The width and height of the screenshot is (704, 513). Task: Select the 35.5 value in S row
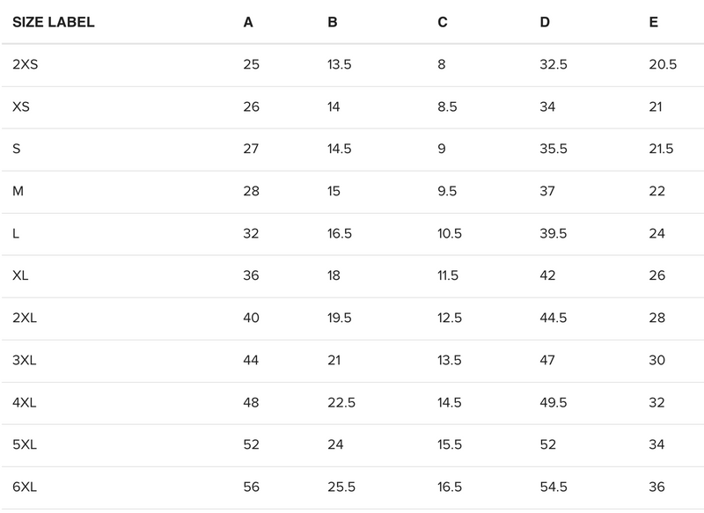point(554,150)
